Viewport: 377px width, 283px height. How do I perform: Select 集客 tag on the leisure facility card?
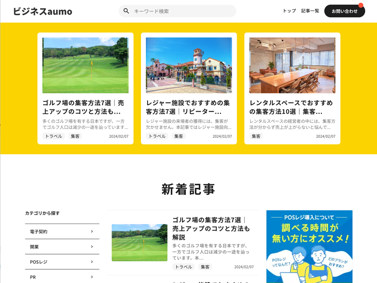pyautogui.click(x=179, y=136)
